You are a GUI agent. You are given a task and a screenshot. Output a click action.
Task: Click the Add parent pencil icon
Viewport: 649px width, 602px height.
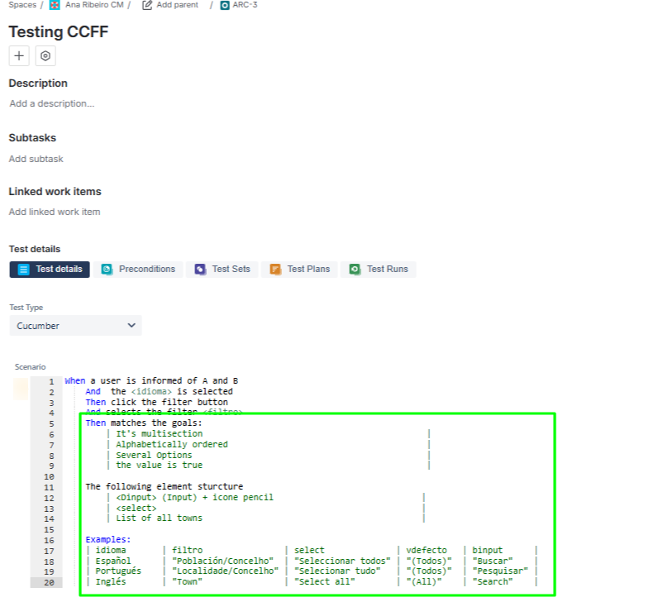click(147, 5)
